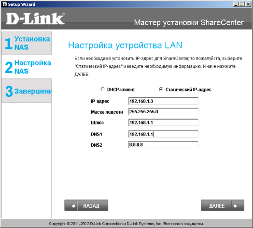This screenshot has height=228, width=253.
Task: Select the Статический IP-адрес radio button
Action: pos(161,90)
